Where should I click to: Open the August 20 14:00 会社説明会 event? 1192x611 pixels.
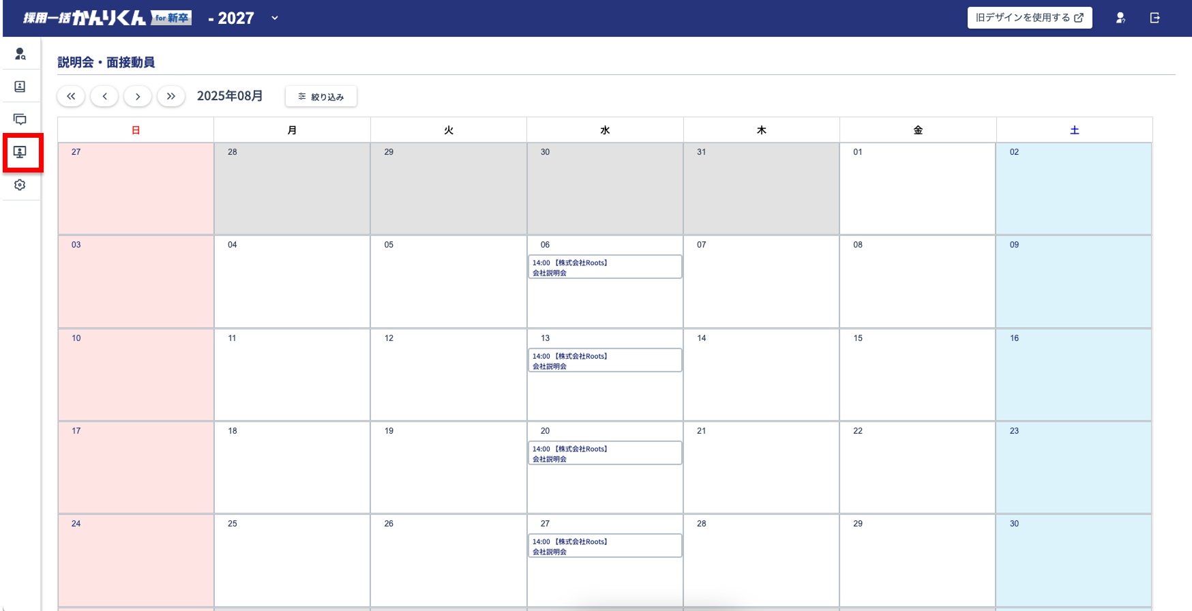tap(605, 453)
